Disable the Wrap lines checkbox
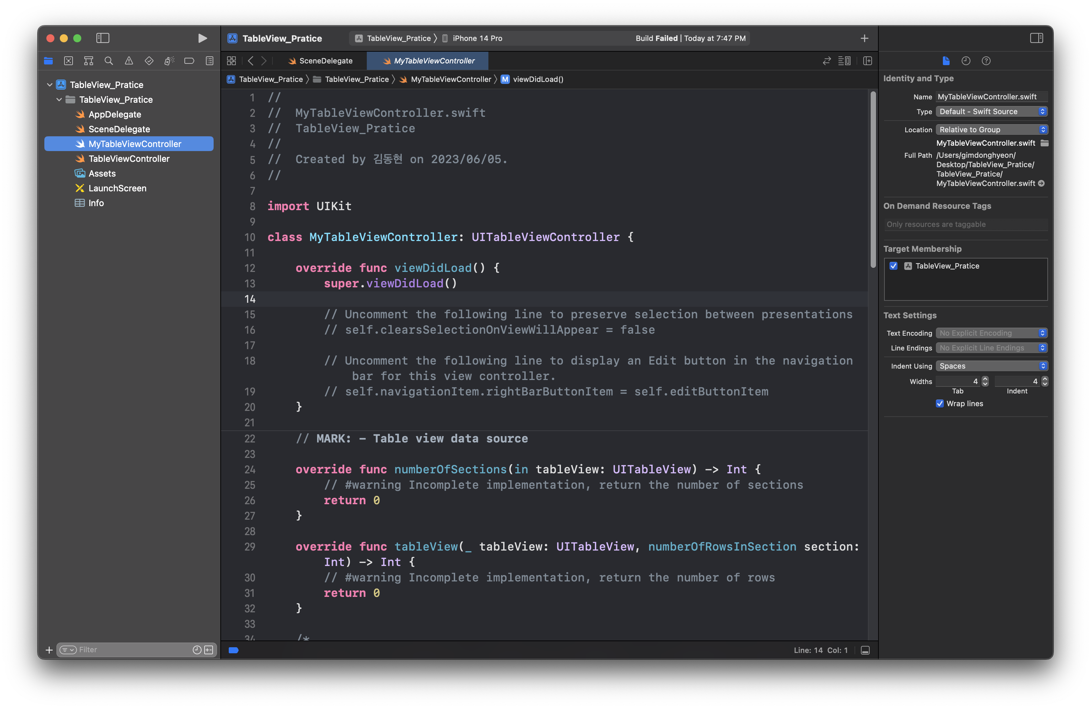 [x=940, y=404]
